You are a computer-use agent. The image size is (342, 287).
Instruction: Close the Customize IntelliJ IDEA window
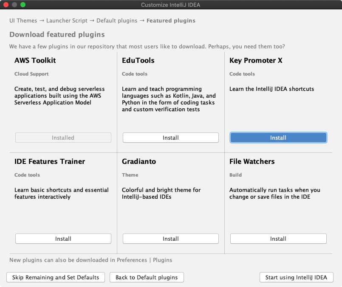click(x=6, y=5)
